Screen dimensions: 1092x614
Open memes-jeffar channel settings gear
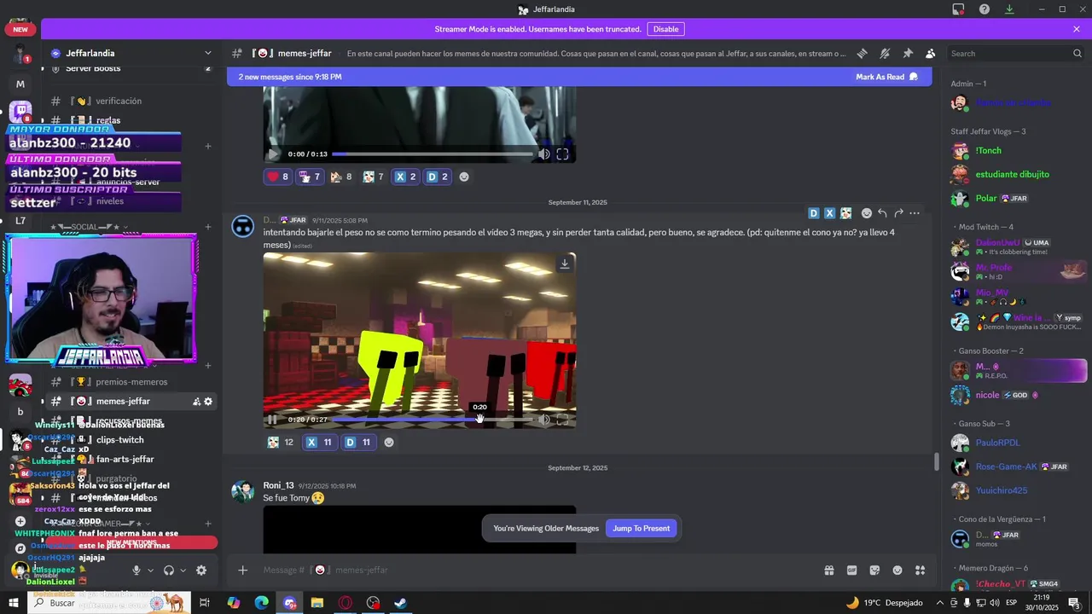point(208,402)
